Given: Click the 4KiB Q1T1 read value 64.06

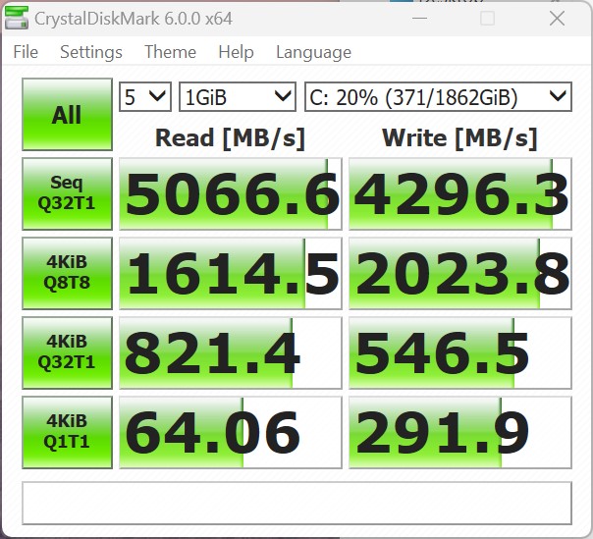Looking at the screenshot, I should click(x=231, y=433).
